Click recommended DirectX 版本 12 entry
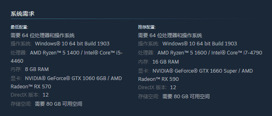 click(157, 87)
